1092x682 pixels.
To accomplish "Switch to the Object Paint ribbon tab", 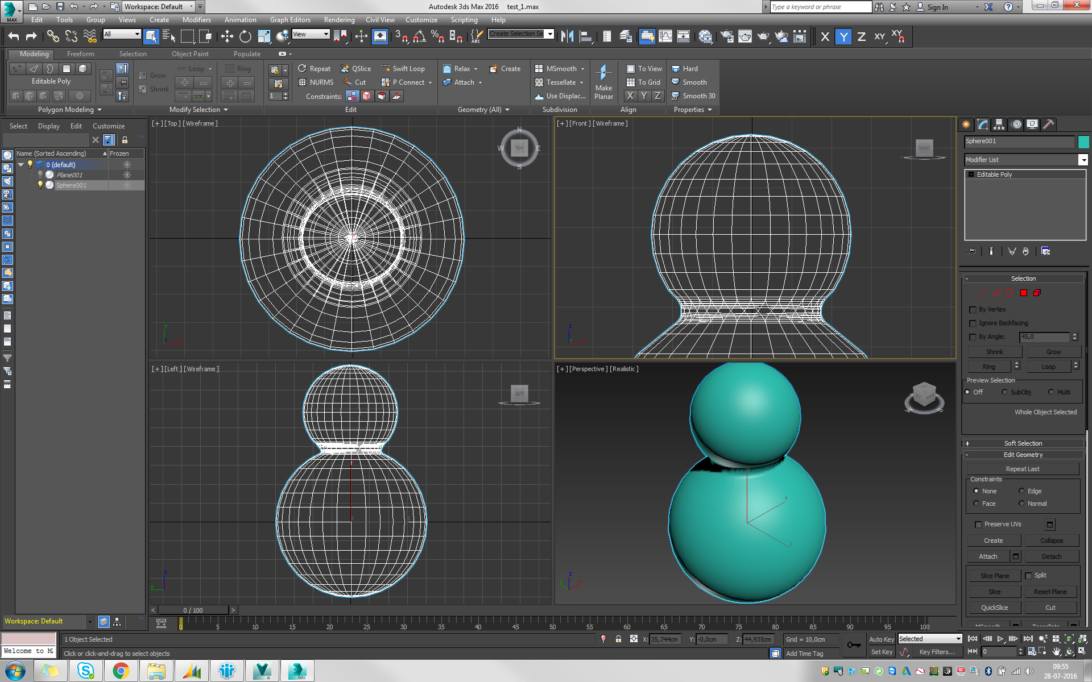I will [x=190, y=54].
